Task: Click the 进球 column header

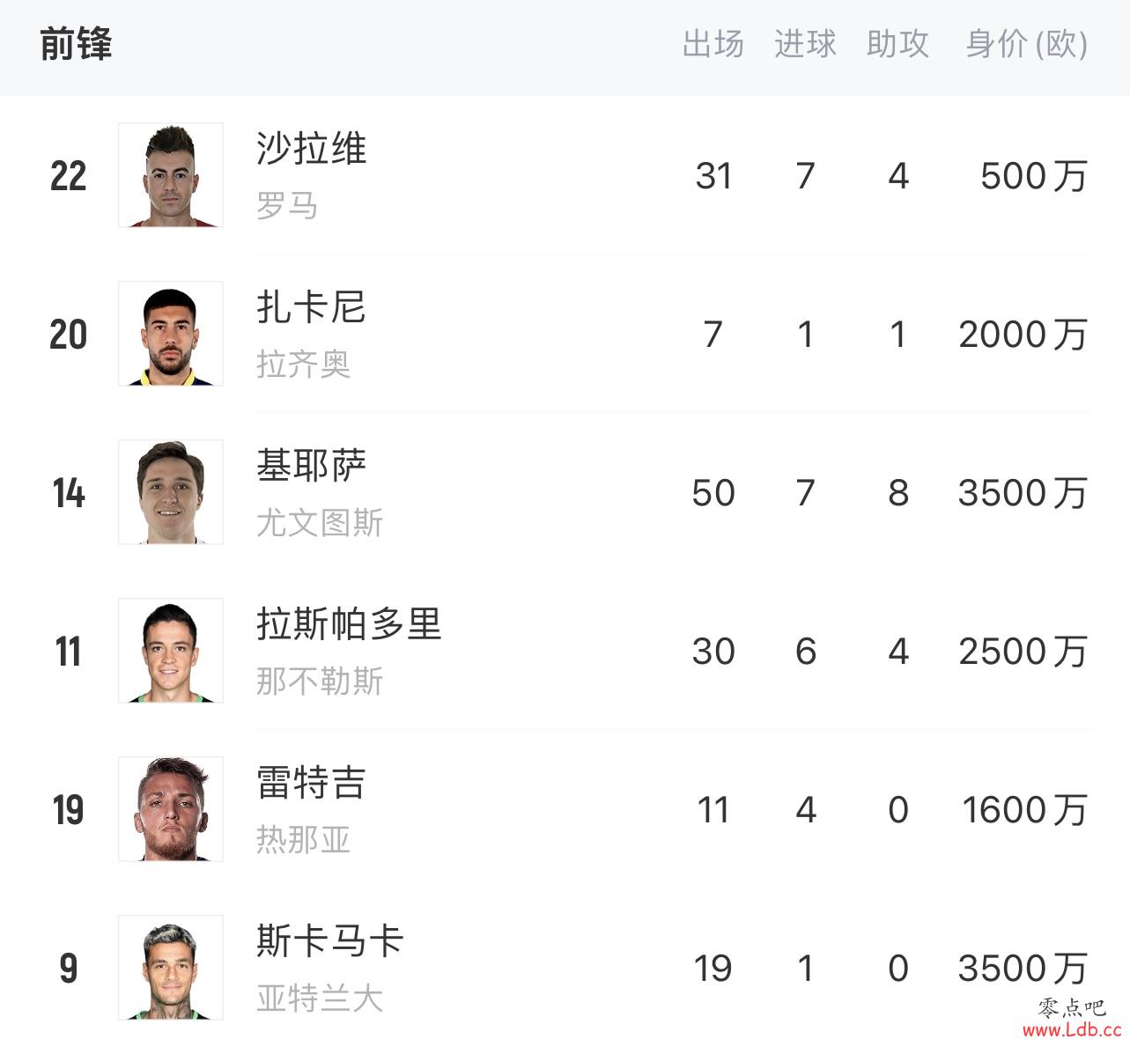Action: coord(805,44)
